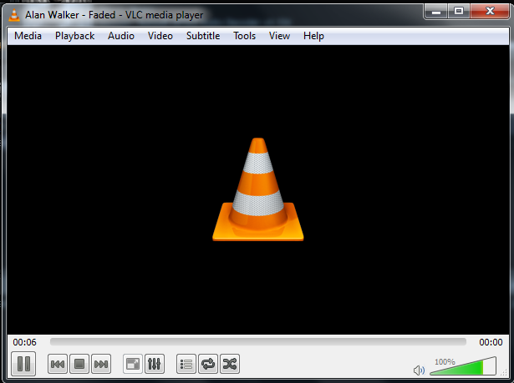This screenshot has height=383, width=514.
Task: Toggle the remaining time 00:00 label
Action: pos(491,342)
